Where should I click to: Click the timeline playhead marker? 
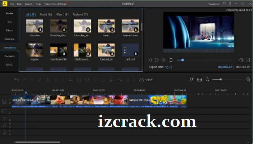[x=26, y=93]
